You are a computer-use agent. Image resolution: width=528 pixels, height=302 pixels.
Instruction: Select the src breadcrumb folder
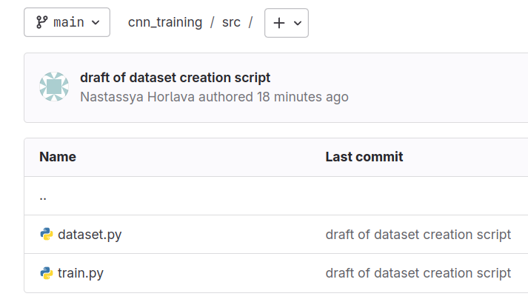pyautogui.click(x=231, y=22)
